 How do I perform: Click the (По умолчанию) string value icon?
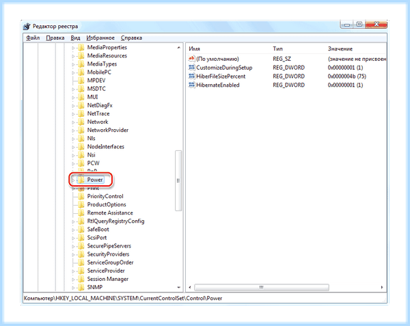[191, 59]
